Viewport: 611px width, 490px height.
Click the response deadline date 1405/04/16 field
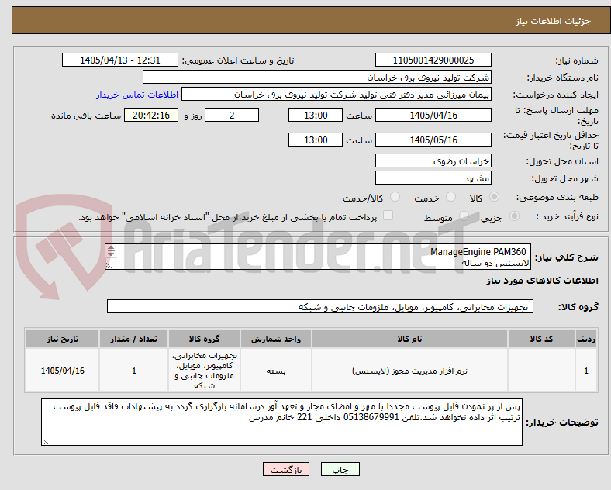tap(433, 115)
